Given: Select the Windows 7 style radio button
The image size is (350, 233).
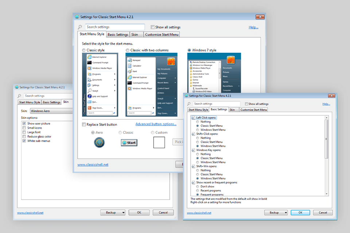Looking at the screenshot, I should (189, 50).
